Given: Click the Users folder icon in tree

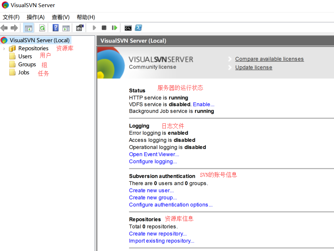Looking at the screenshot, I should pyautogui.click(x=13, y=56).
